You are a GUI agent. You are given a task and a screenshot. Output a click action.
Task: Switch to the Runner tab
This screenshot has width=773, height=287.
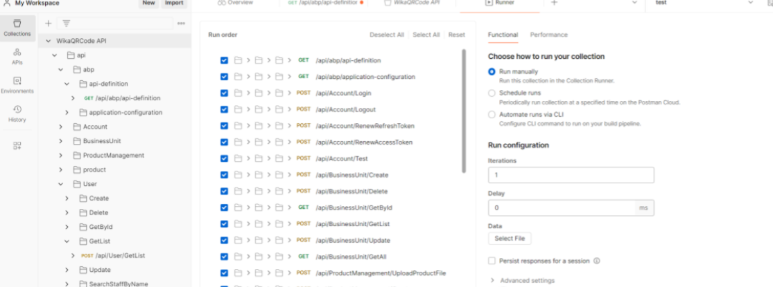point(501,3)
